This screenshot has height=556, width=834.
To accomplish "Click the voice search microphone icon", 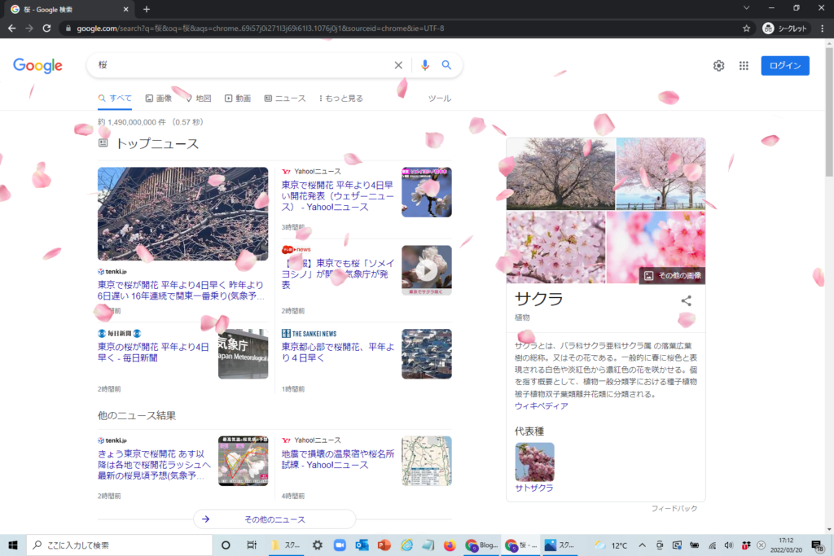I will (x=424, y=66).
